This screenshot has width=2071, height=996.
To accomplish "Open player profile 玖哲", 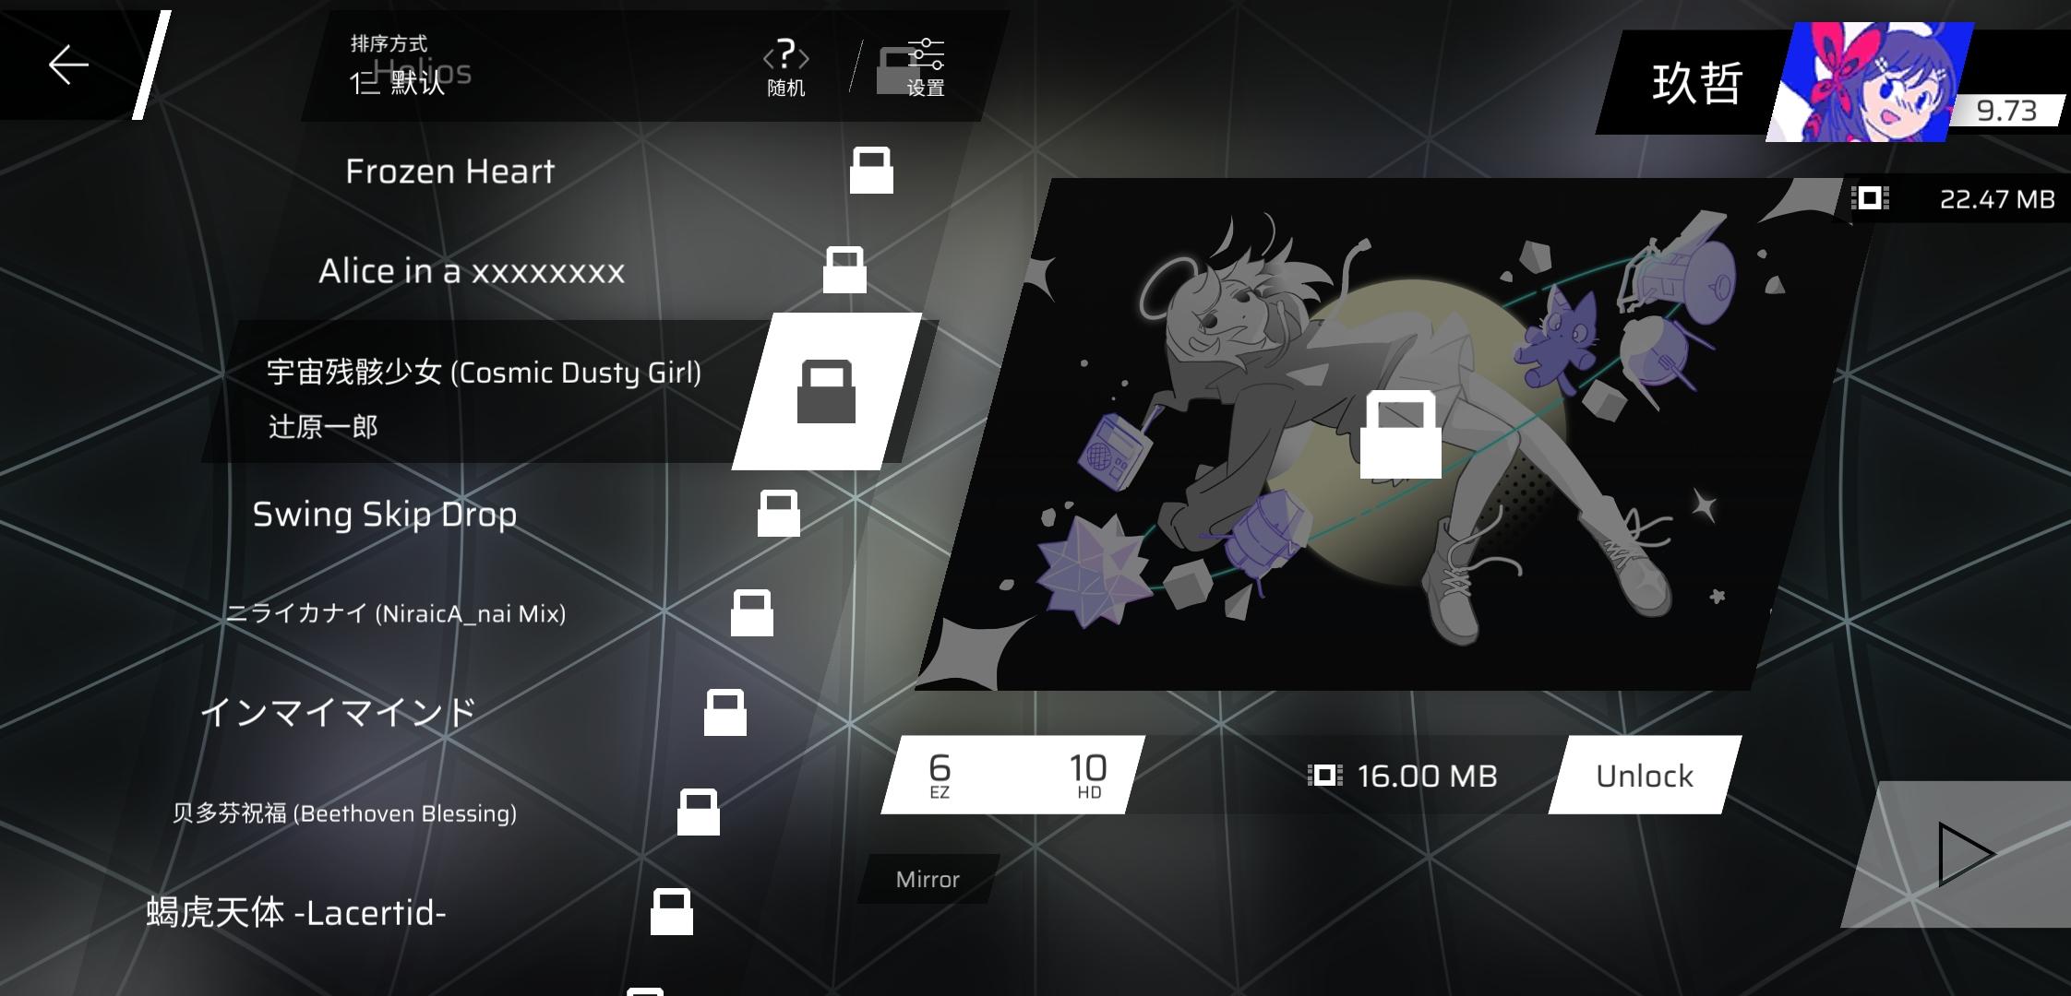I will 1696,84.
